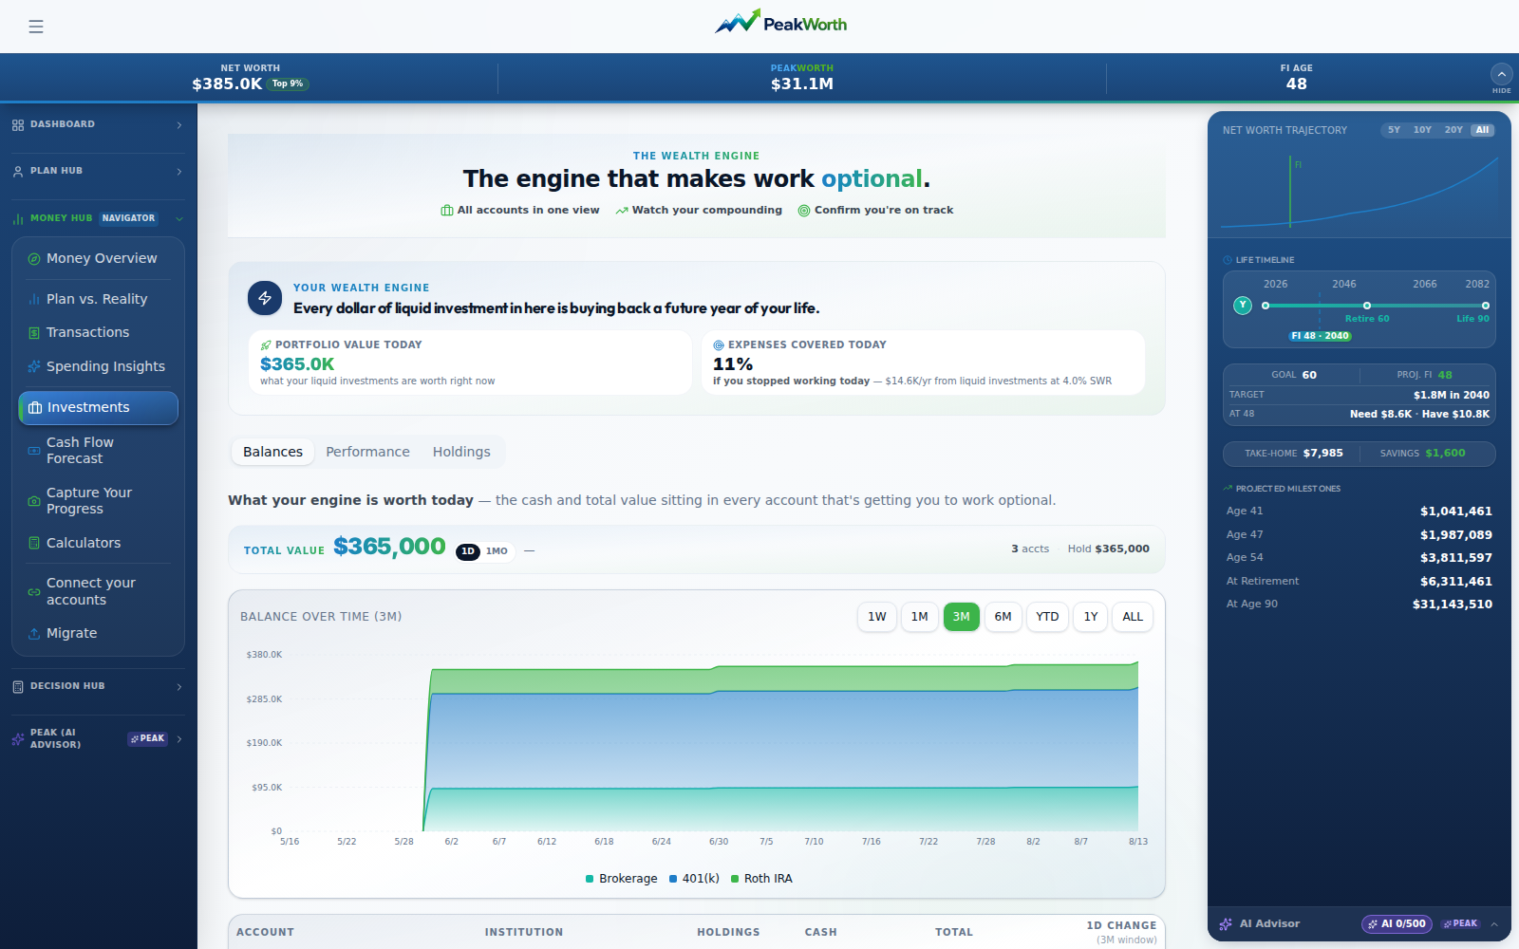Expand the AI Advisor bottom panel chevron

1494,924
